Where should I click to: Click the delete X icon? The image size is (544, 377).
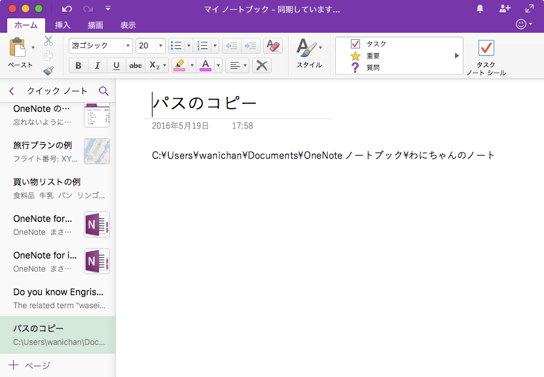coord(262,65)
